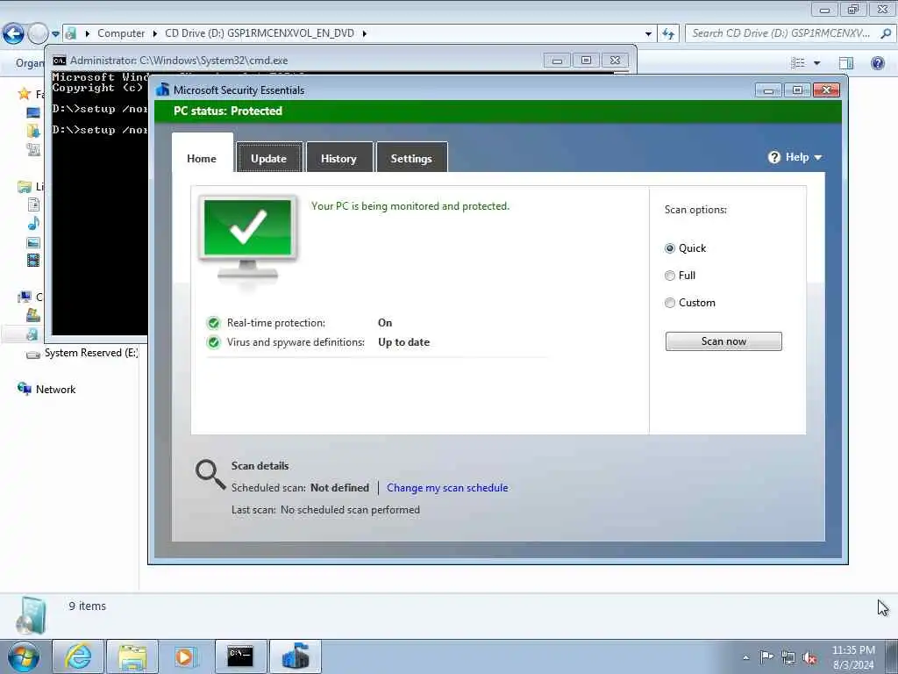The width and height of the screenshot is (898, 674).
Task: Open the History tab
Action: [339, 158]
